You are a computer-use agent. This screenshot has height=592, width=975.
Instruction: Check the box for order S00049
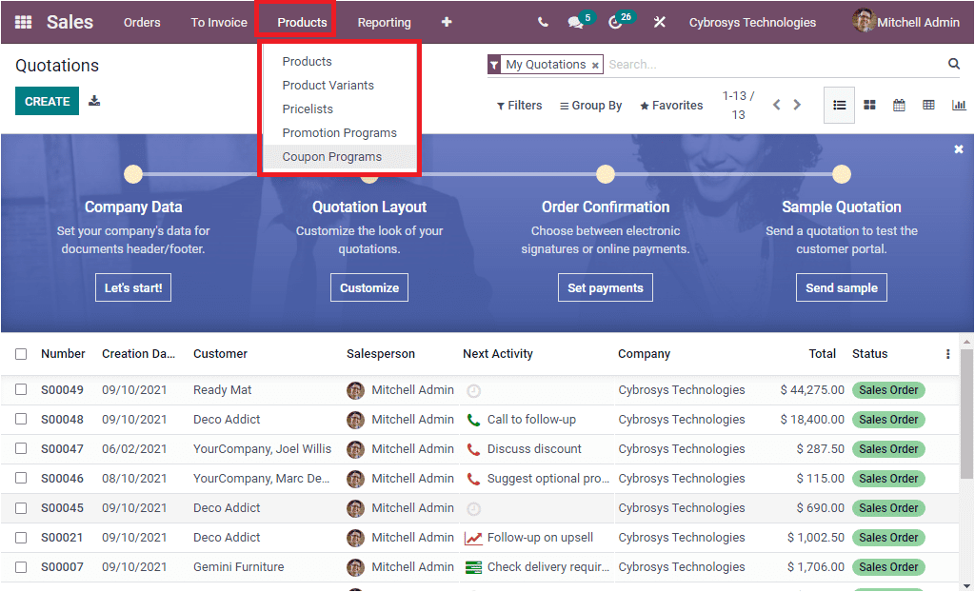click(21, 389)
